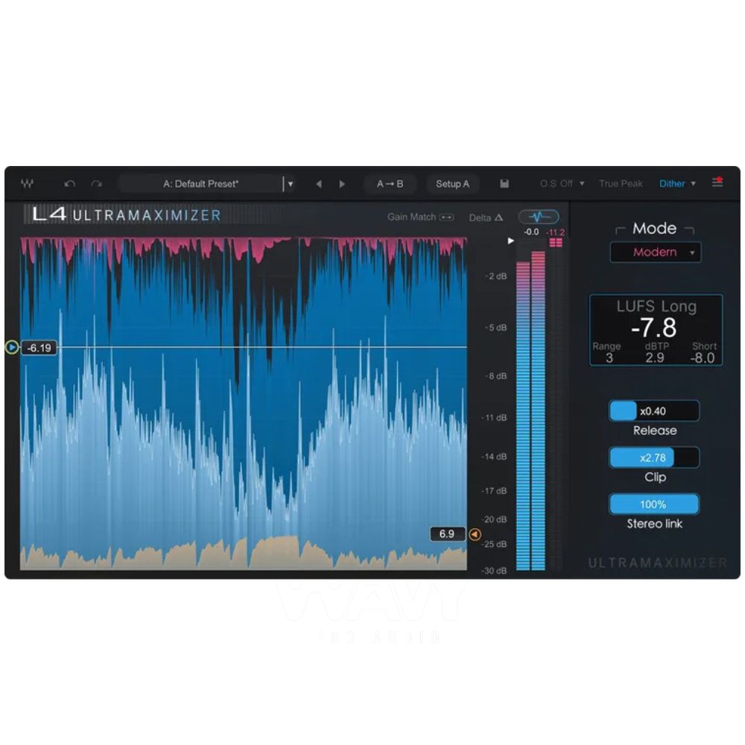Open the Dither dropdown
745x745 pixels.
point(673,183)
